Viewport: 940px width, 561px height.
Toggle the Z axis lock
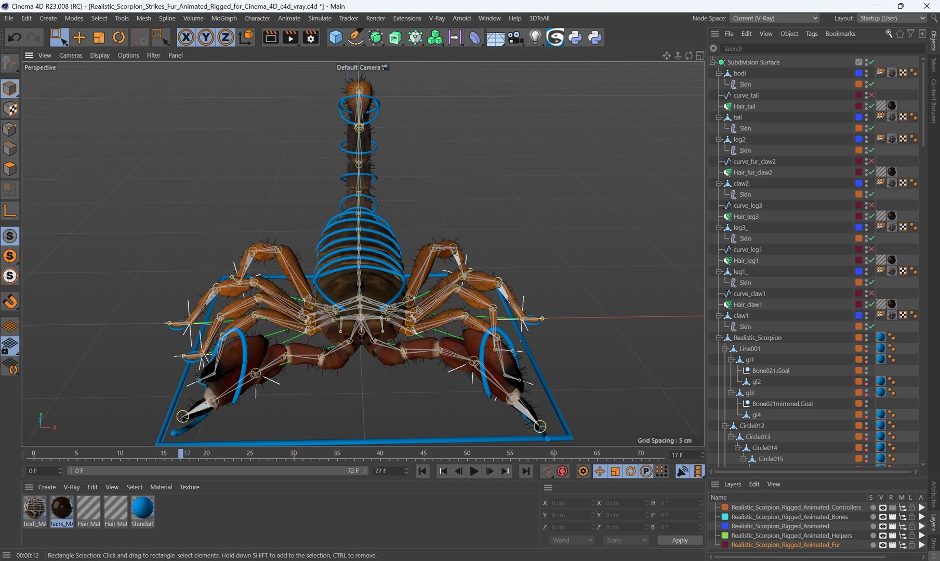(226, 37)
